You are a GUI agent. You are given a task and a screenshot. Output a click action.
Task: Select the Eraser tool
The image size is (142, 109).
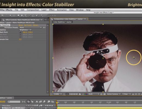click(37, 16)
